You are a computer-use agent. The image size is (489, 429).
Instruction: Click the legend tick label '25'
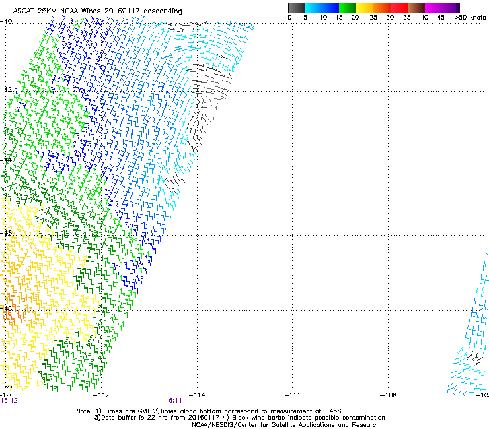[x=373, y=18]
